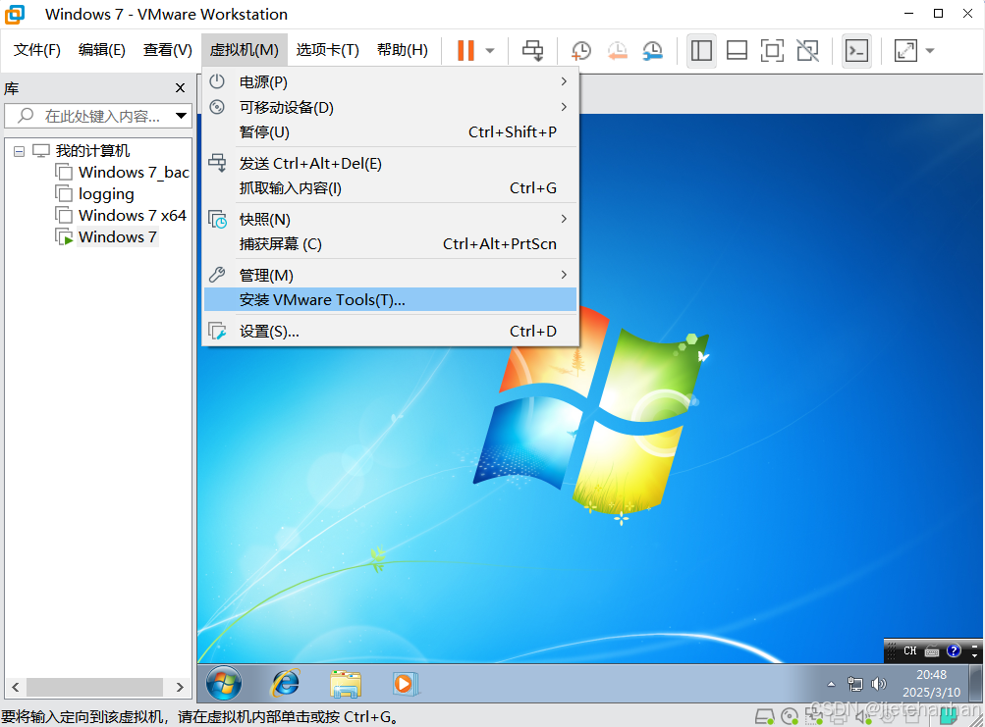The image size is (985, 727).
Task: Click the settings icon beside 设置(S)
Action: point(217,331)
